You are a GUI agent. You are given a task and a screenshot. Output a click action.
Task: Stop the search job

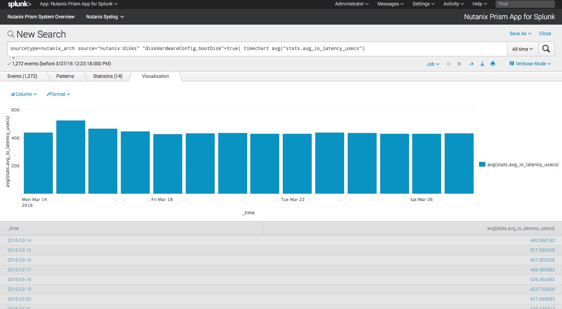(459, 64)
